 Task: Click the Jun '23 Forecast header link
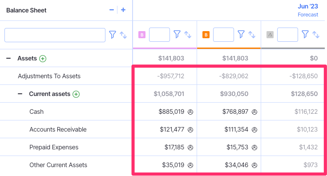point(308,10)
